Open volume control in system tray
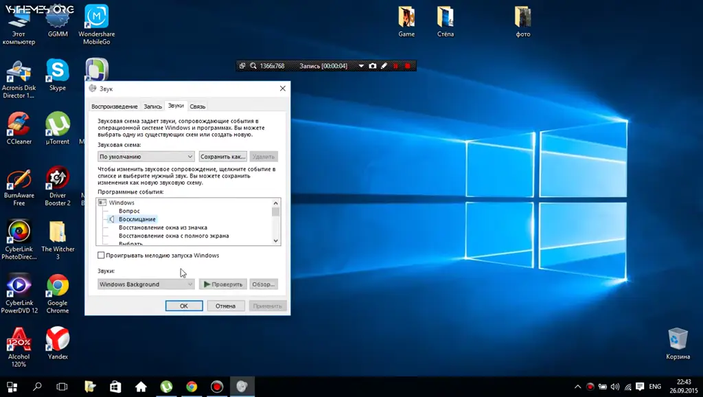The width and height of the screenshot is (703, 397). (615, 387)
